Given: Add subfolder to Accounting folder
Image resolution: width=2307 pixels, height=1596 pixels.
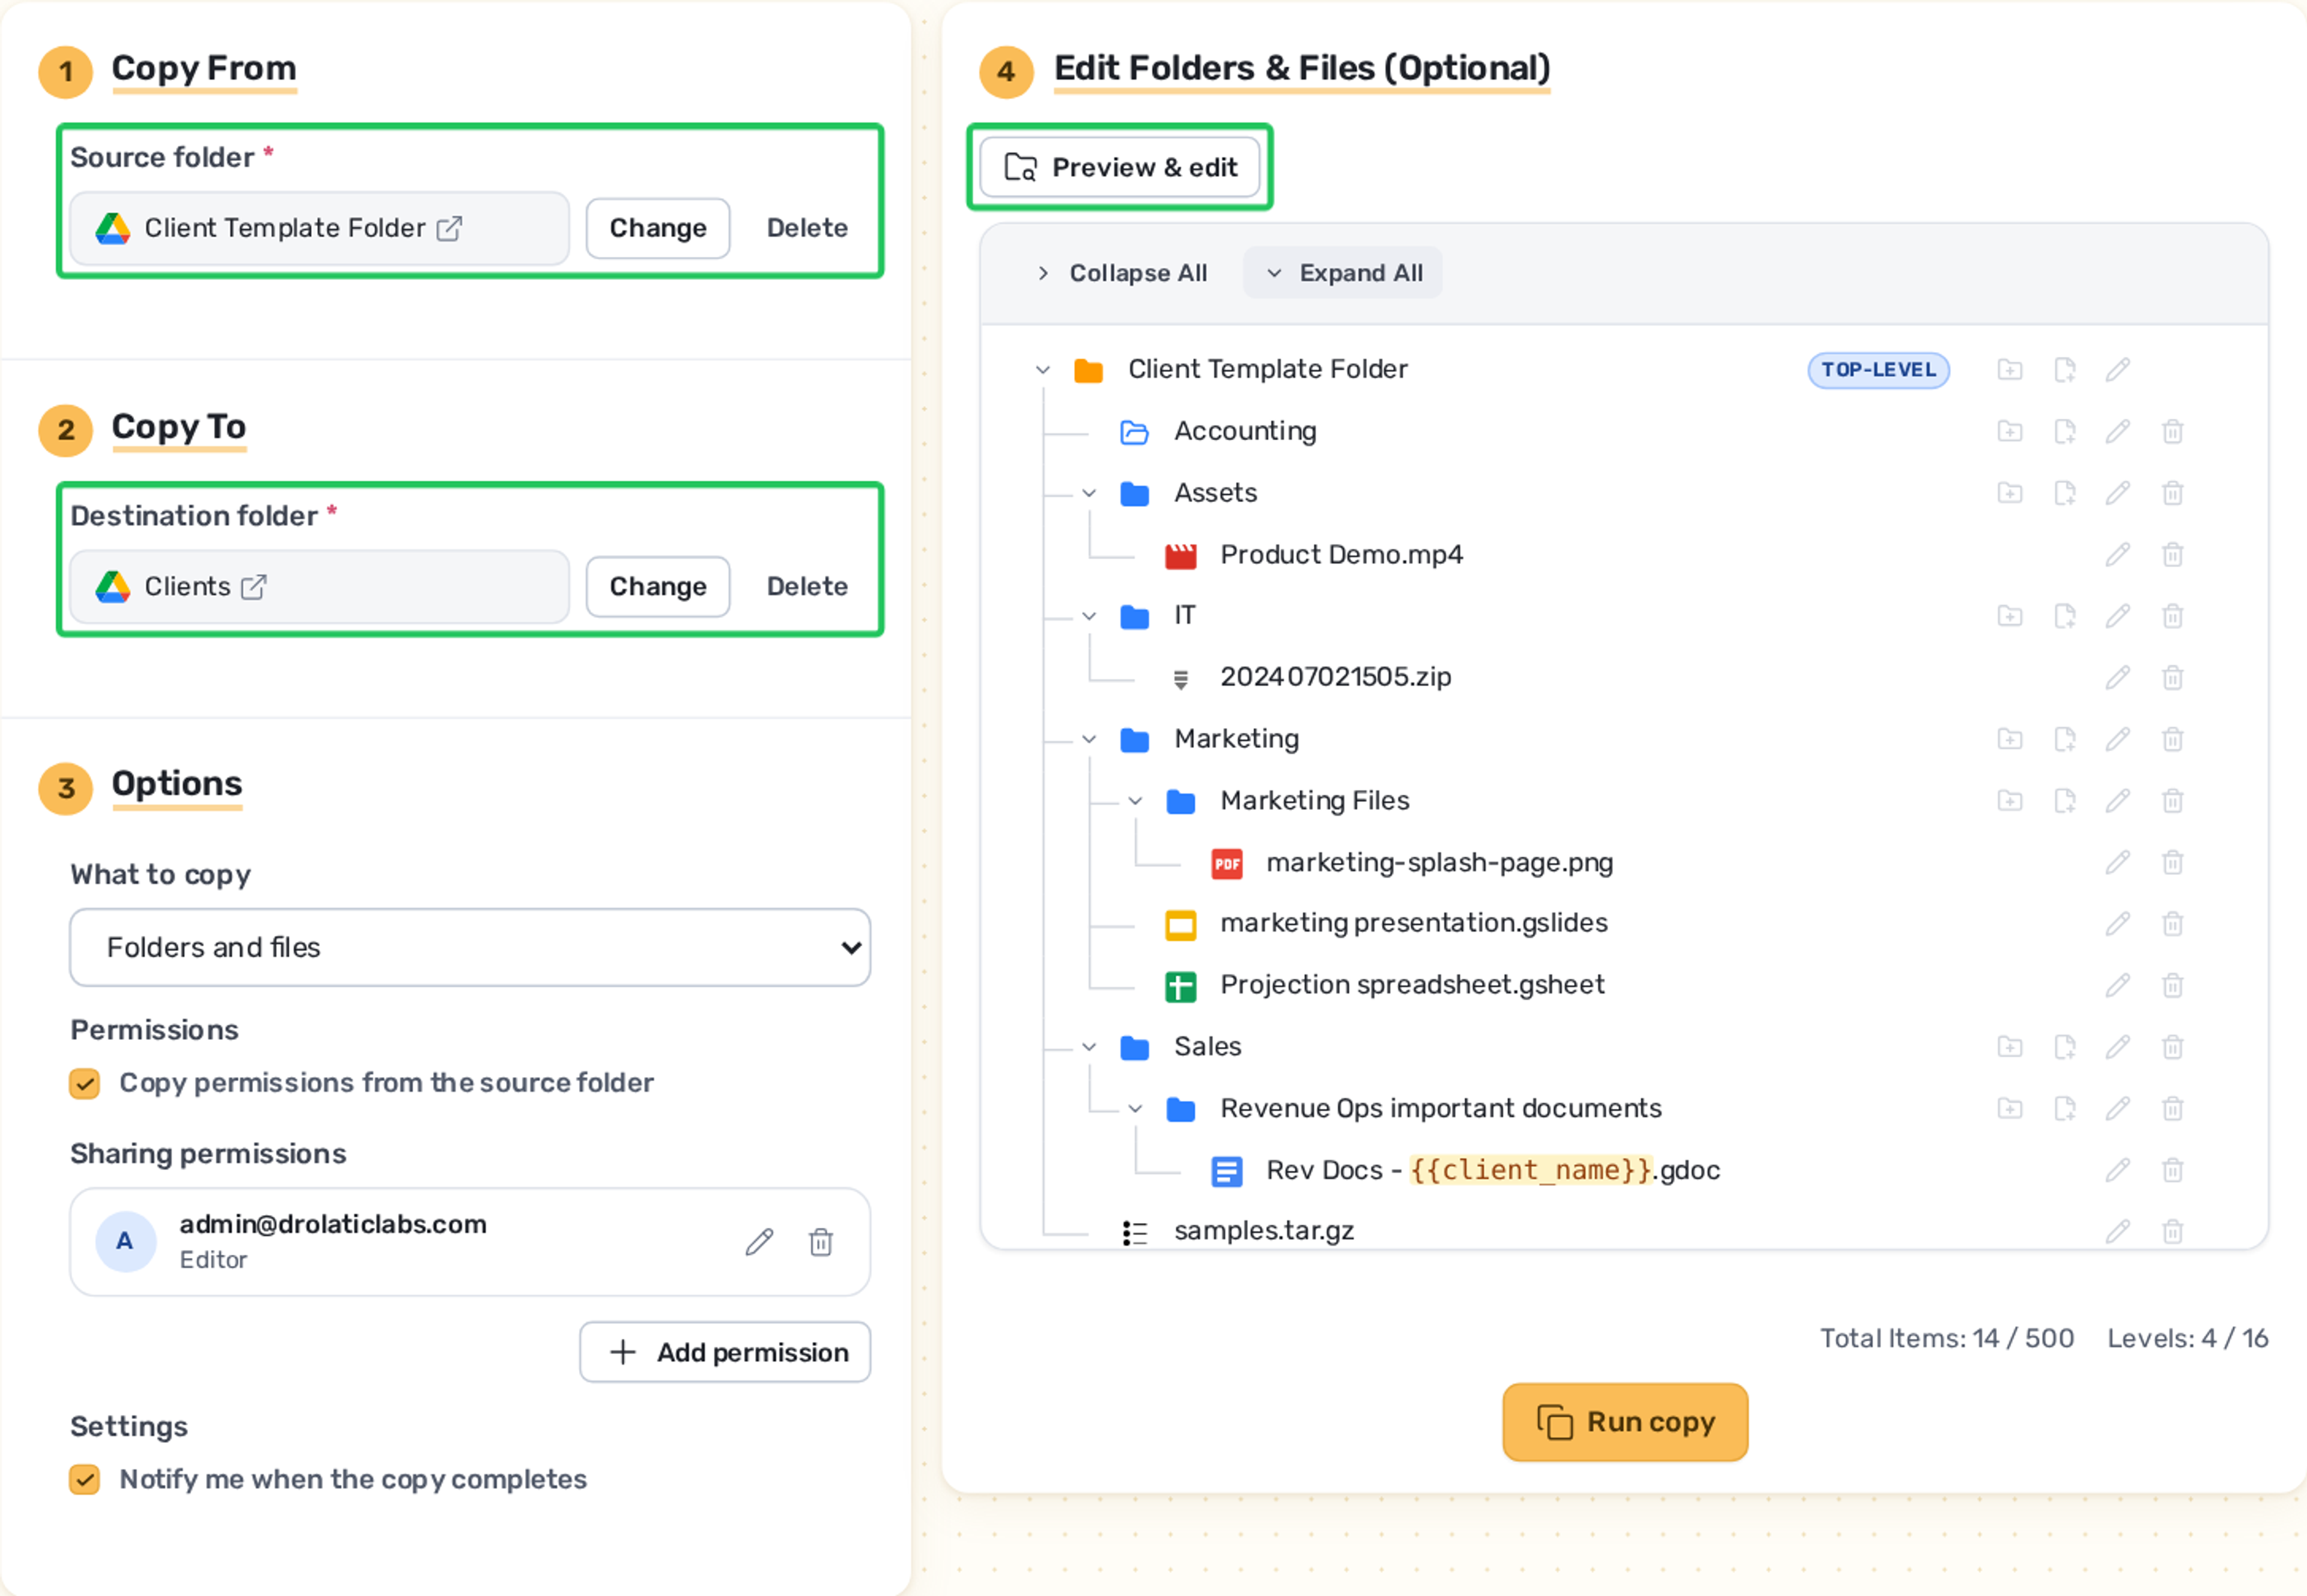Looking at the screenshot, I should 2010,431.
